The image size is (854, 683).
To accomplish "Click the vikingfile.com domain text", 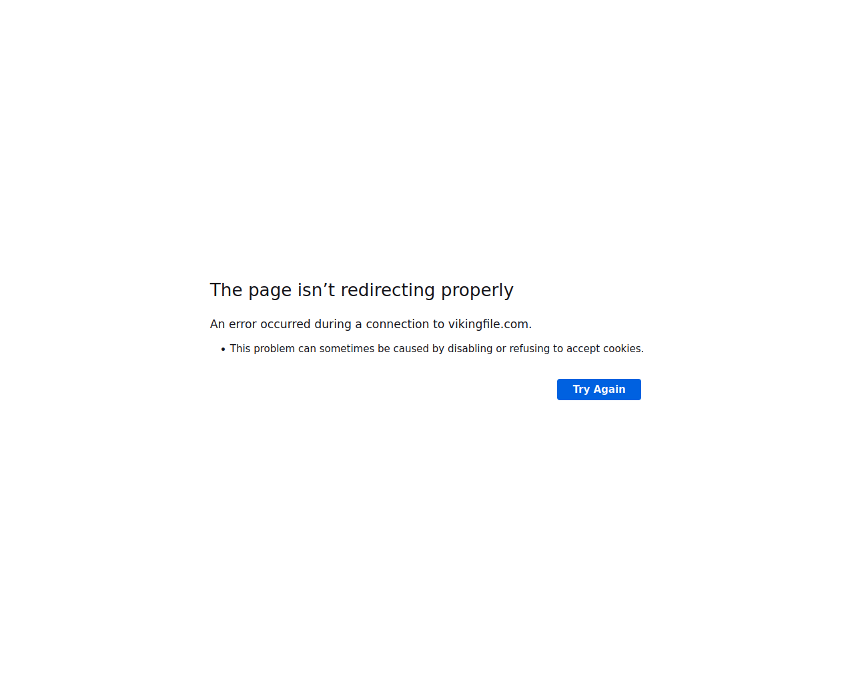I will pyautogui.click(x=488, y=324).
